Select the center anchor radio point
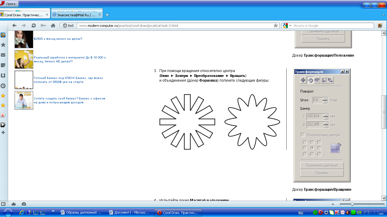Viewport: 387px width, 217px height. (x=312, y=148)
